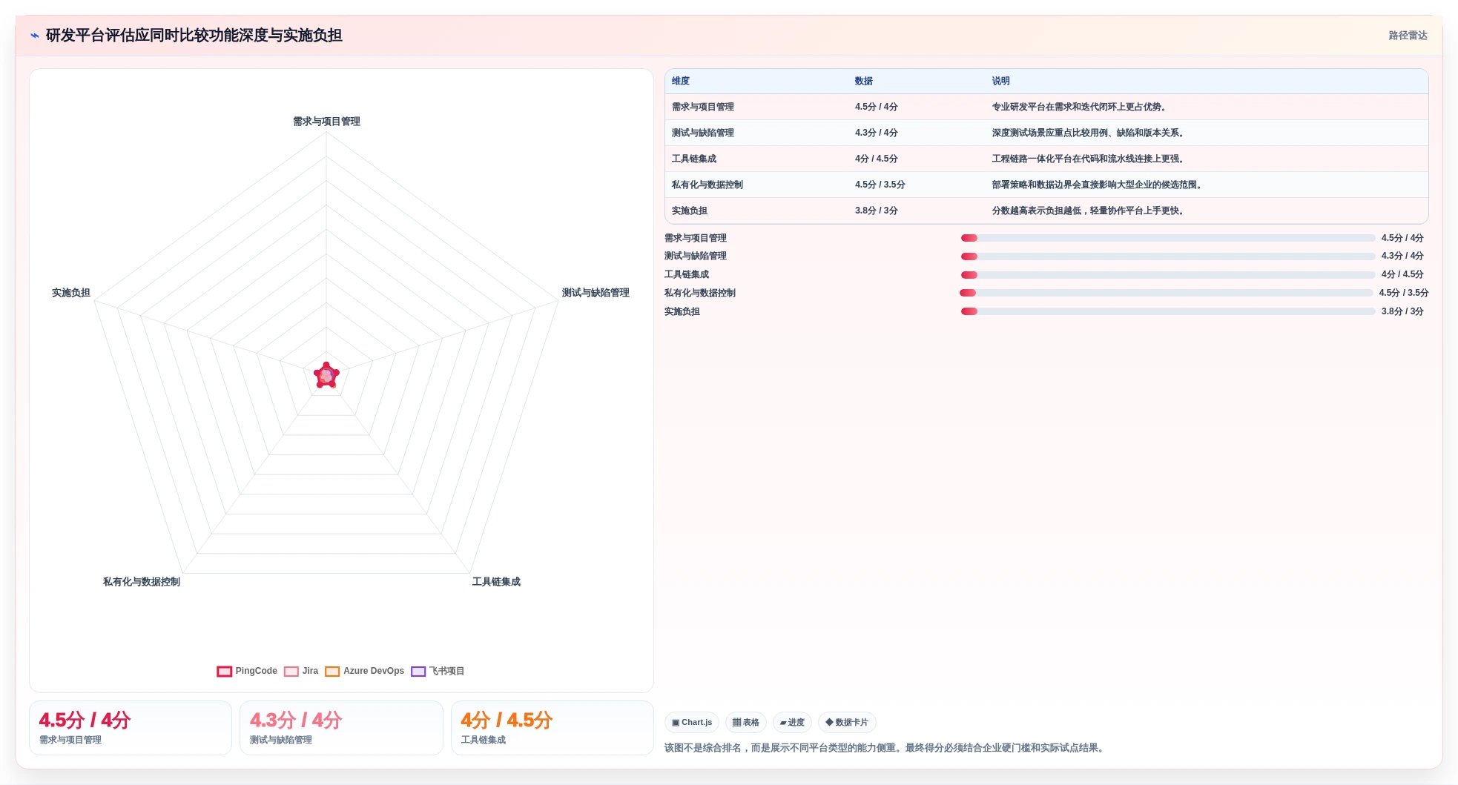
Task: Click the page title 研发平台评估应同时比较功能深度与实施负担
Action: point(194,36)
